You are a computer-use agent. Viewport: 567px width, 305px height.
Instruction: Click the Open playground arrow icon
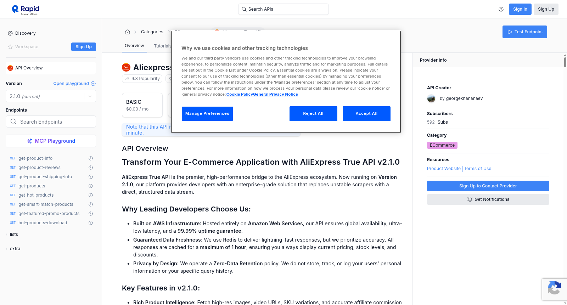tap(93, 84)
